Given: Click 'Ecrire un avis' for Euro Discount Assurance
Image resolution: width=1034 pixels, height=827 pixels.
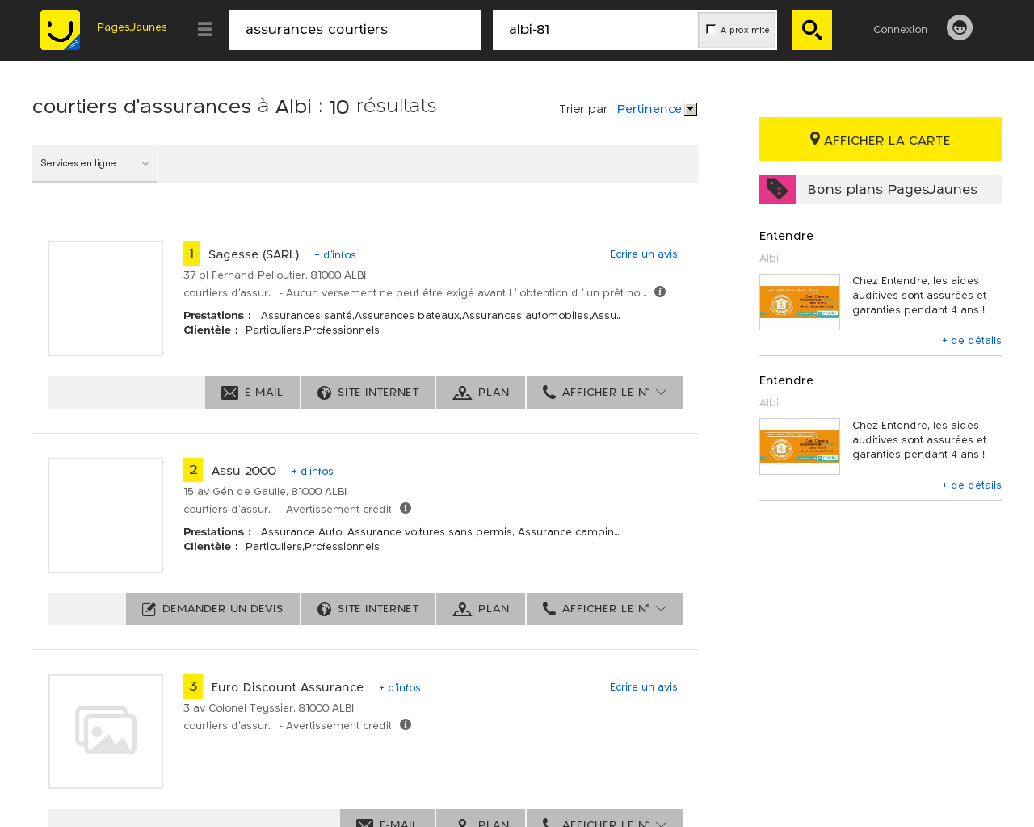Looking at the screenshot, I should click(644, 686).
